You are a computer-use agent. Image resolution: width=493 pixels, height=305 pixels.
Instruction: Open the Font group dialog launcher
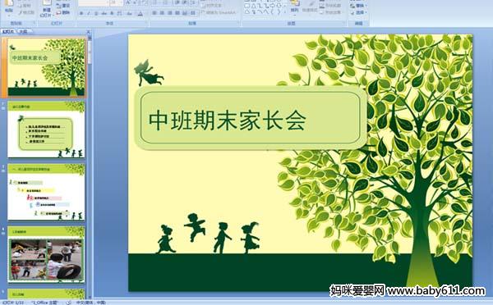pos(146,23)
